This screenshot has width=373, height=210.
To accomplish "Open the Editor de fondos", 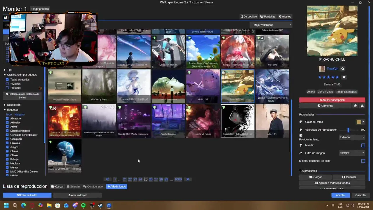I will pyautogui.click(x=27, y=195).
